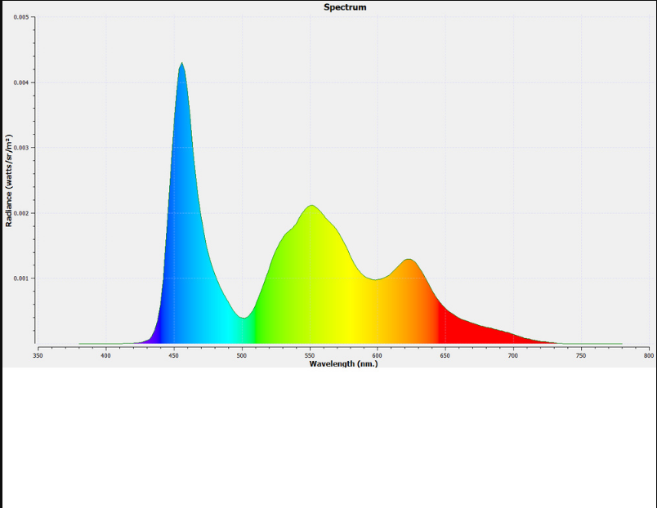The height and width of the screenshot is (508, 657).
Task: Click the "Wavelength (nm.)" x-axis label
Action: (343, 363)
